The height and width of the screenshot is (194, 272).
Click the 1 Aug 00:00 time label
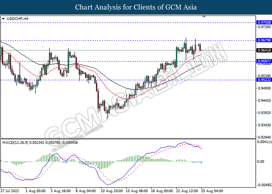click(x=35, y=191)
